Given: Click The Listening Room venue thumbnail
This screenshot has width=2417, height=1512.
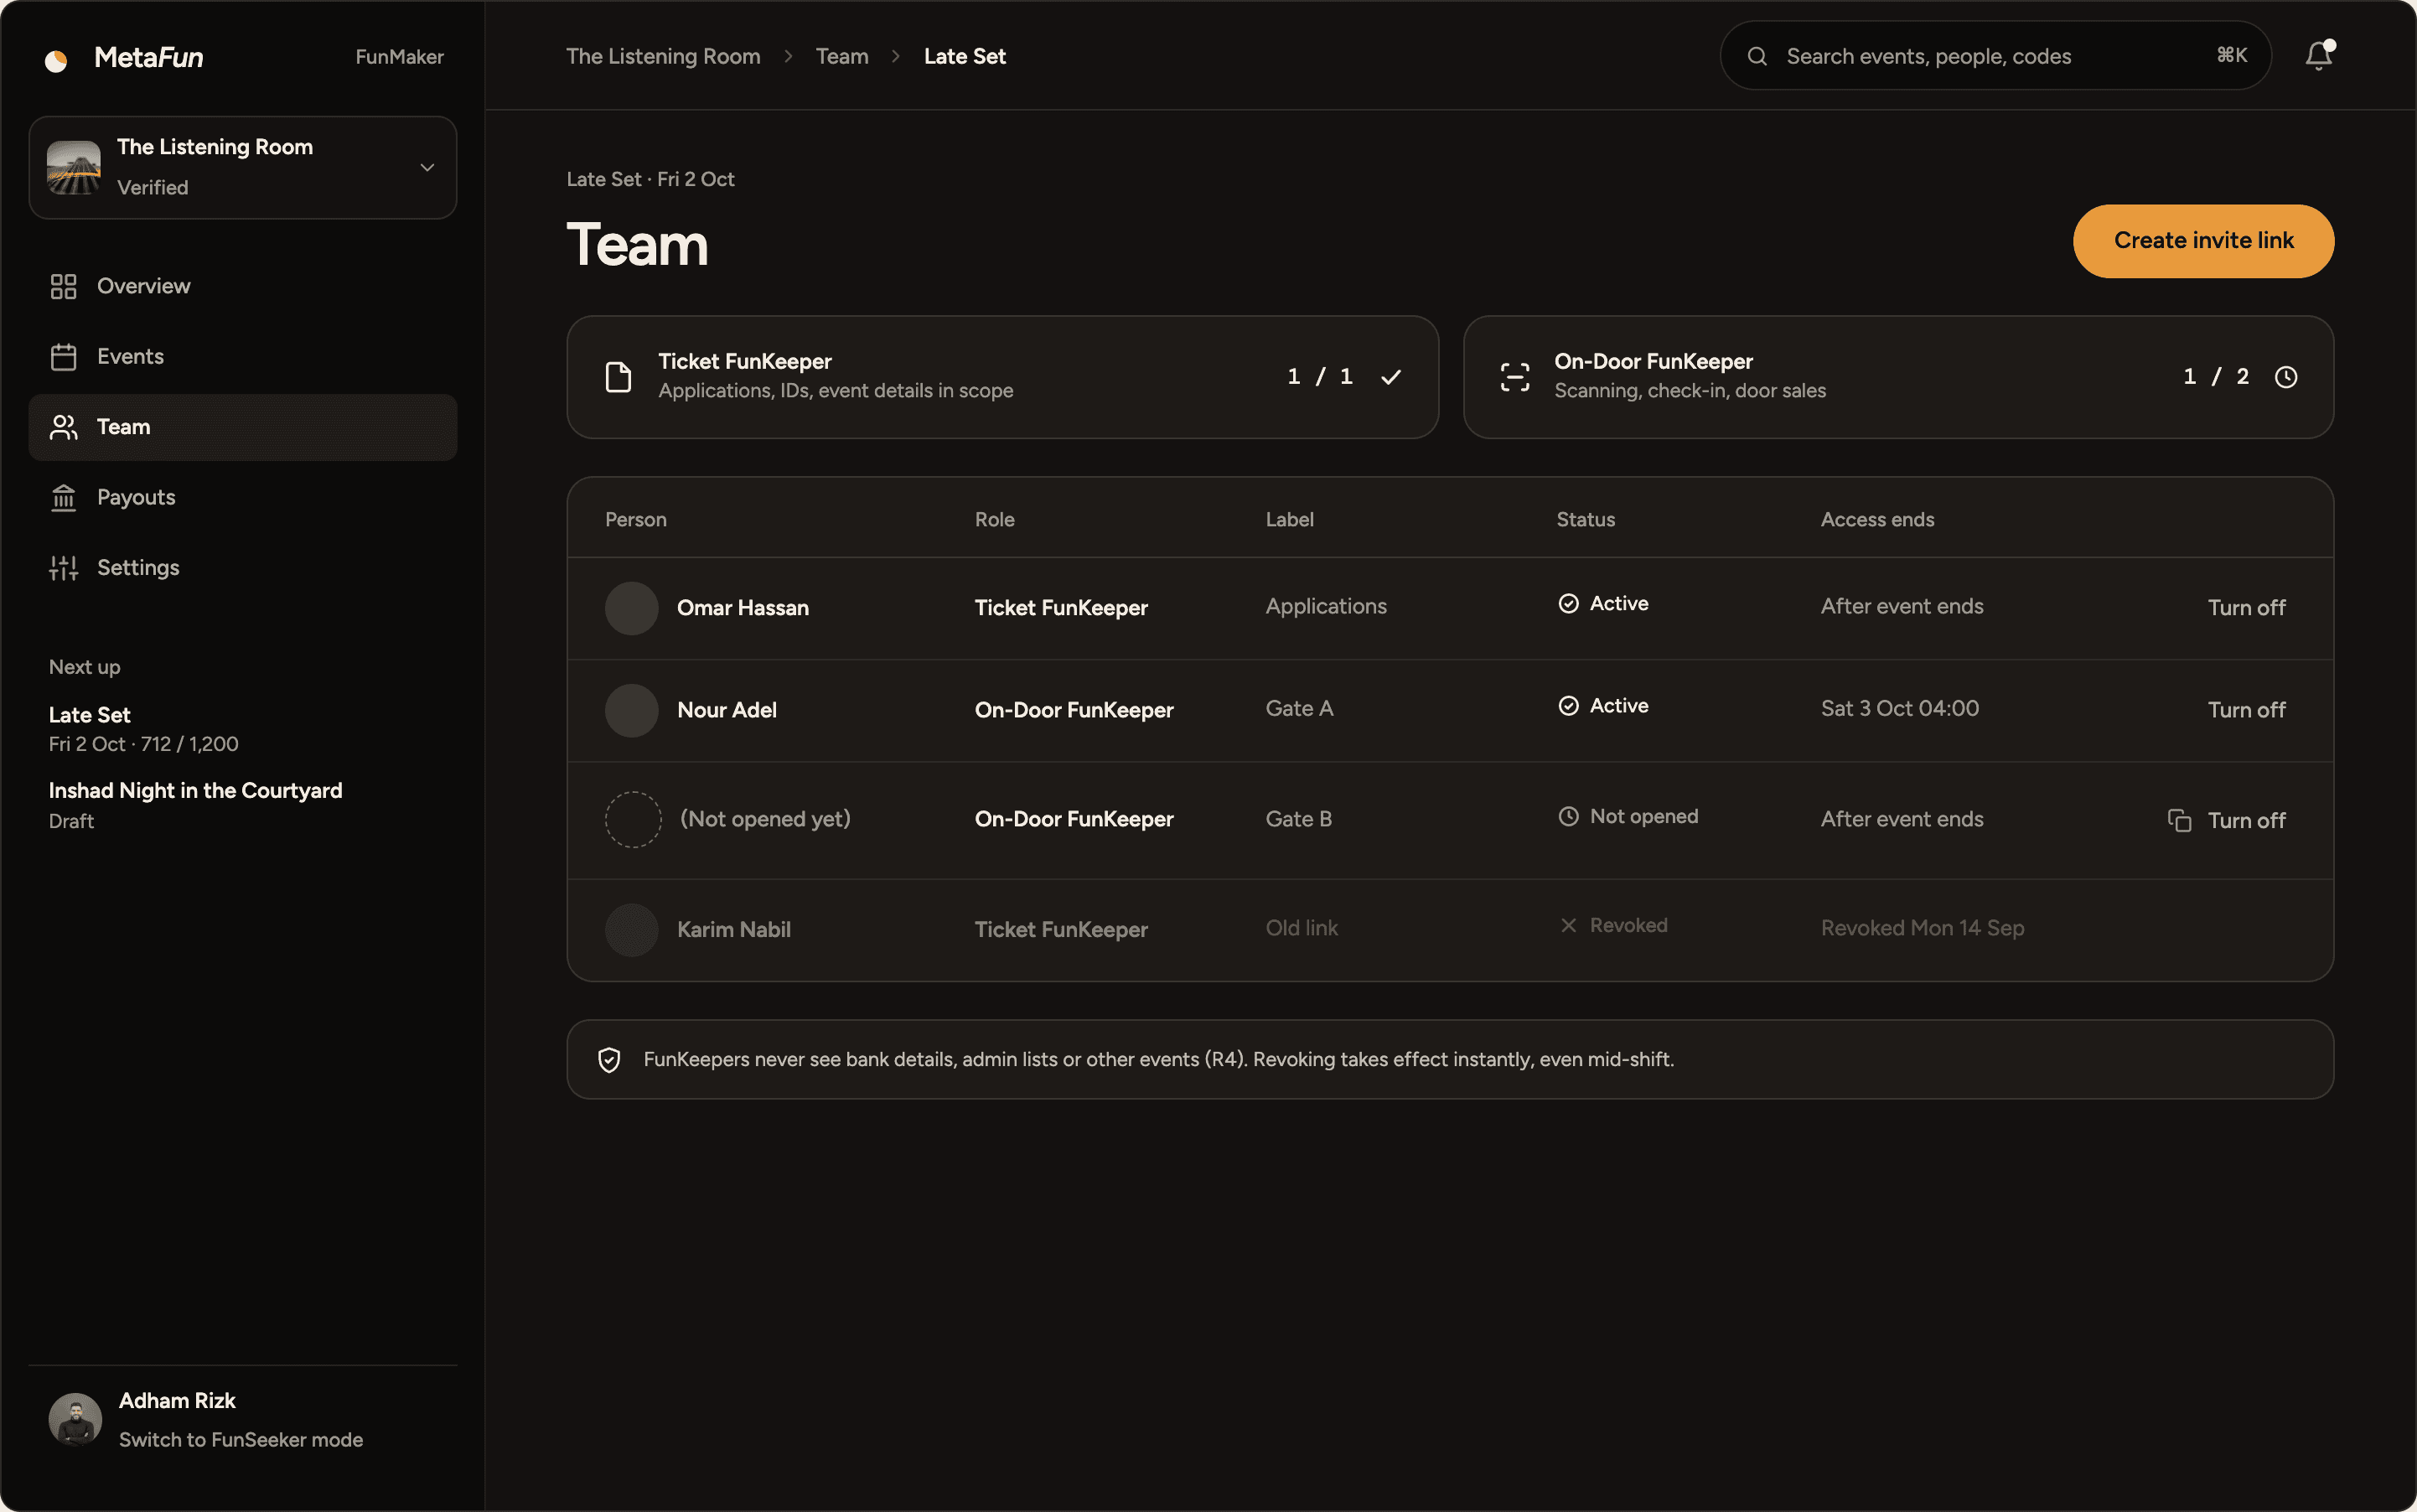Looking at the screenshot, I should click(74, 167).
